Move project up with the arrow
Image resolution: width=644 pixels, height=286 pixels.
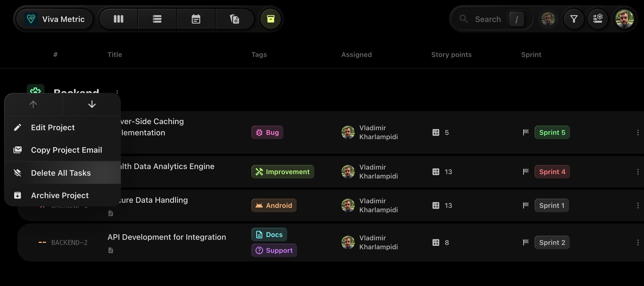33,104
